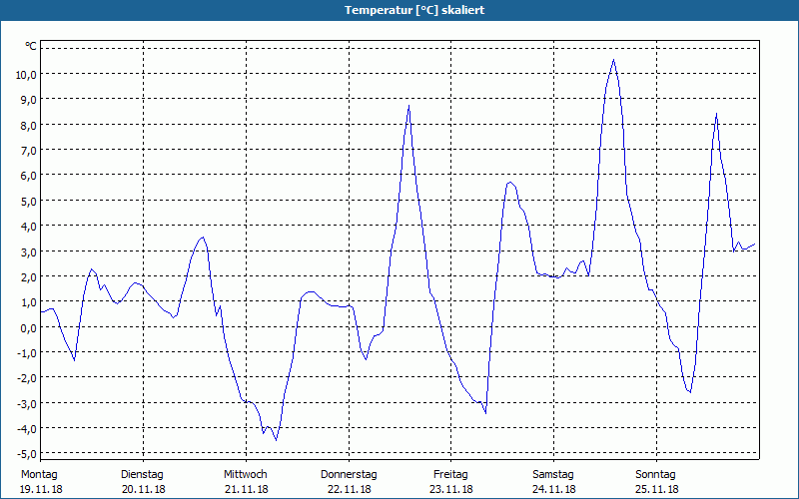Click the '-3,0' y-axis value
This screenshot has width=799, height=499.
coord(28,403)
